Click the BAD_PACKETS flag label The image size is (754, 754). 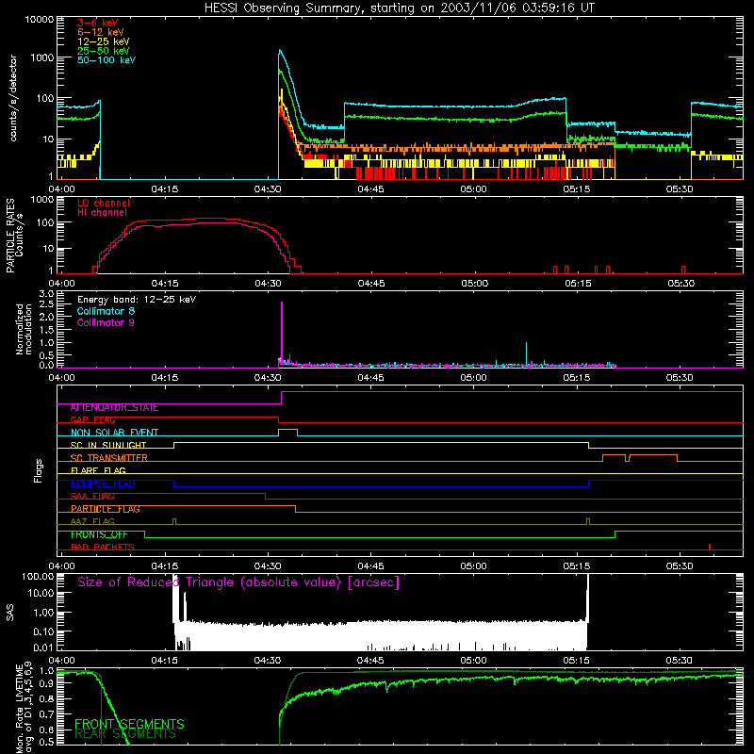pos(103,548)
